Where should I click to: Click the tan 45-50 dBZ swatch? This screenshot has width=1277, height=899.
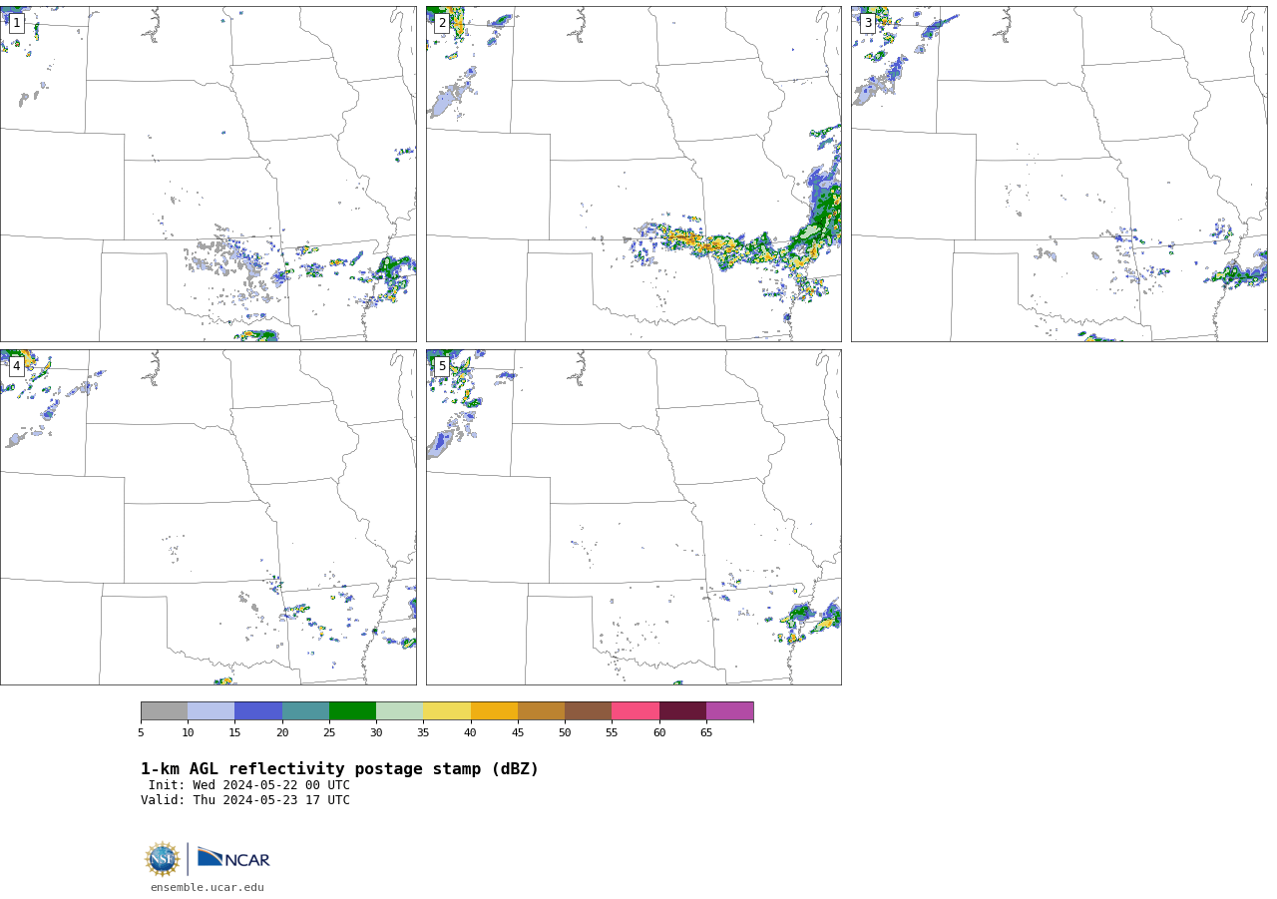tap(541, 710)
